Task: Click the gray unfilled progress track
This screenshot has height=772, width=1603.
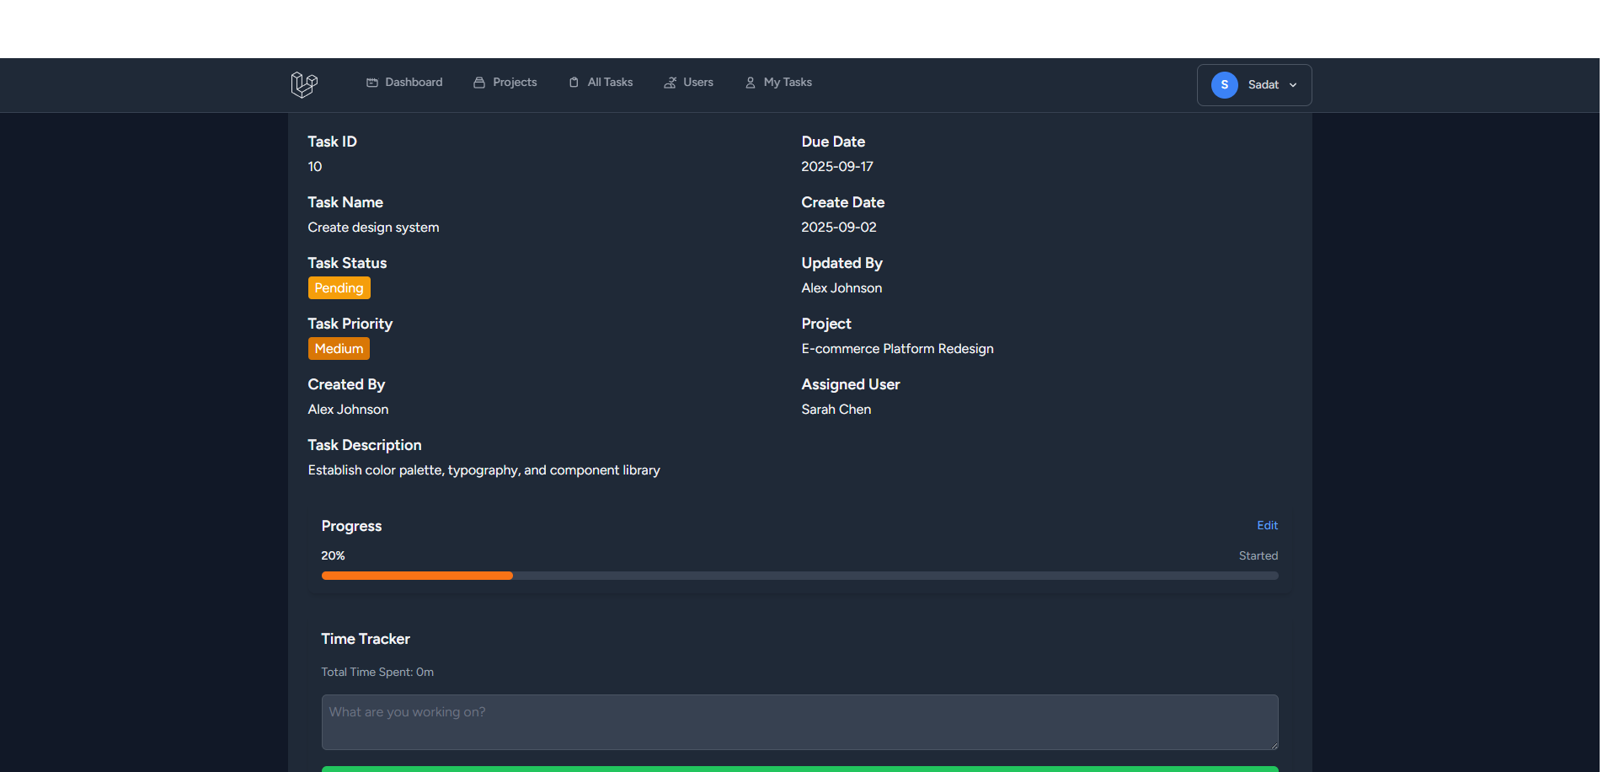Action: pos(895,576)
